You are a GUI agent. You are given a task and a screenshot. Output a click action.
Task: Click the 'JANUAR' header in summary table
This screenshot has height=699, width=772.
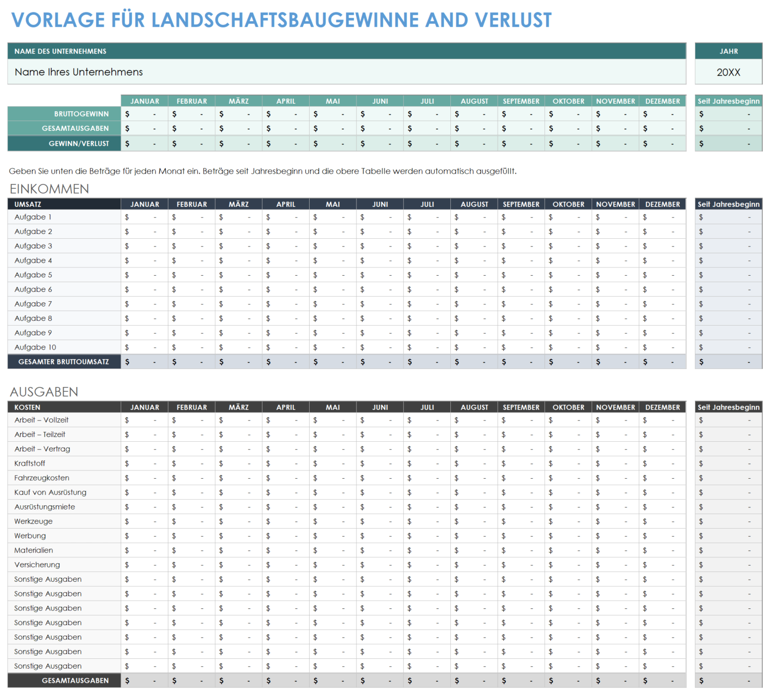click(x=145, y=101)
